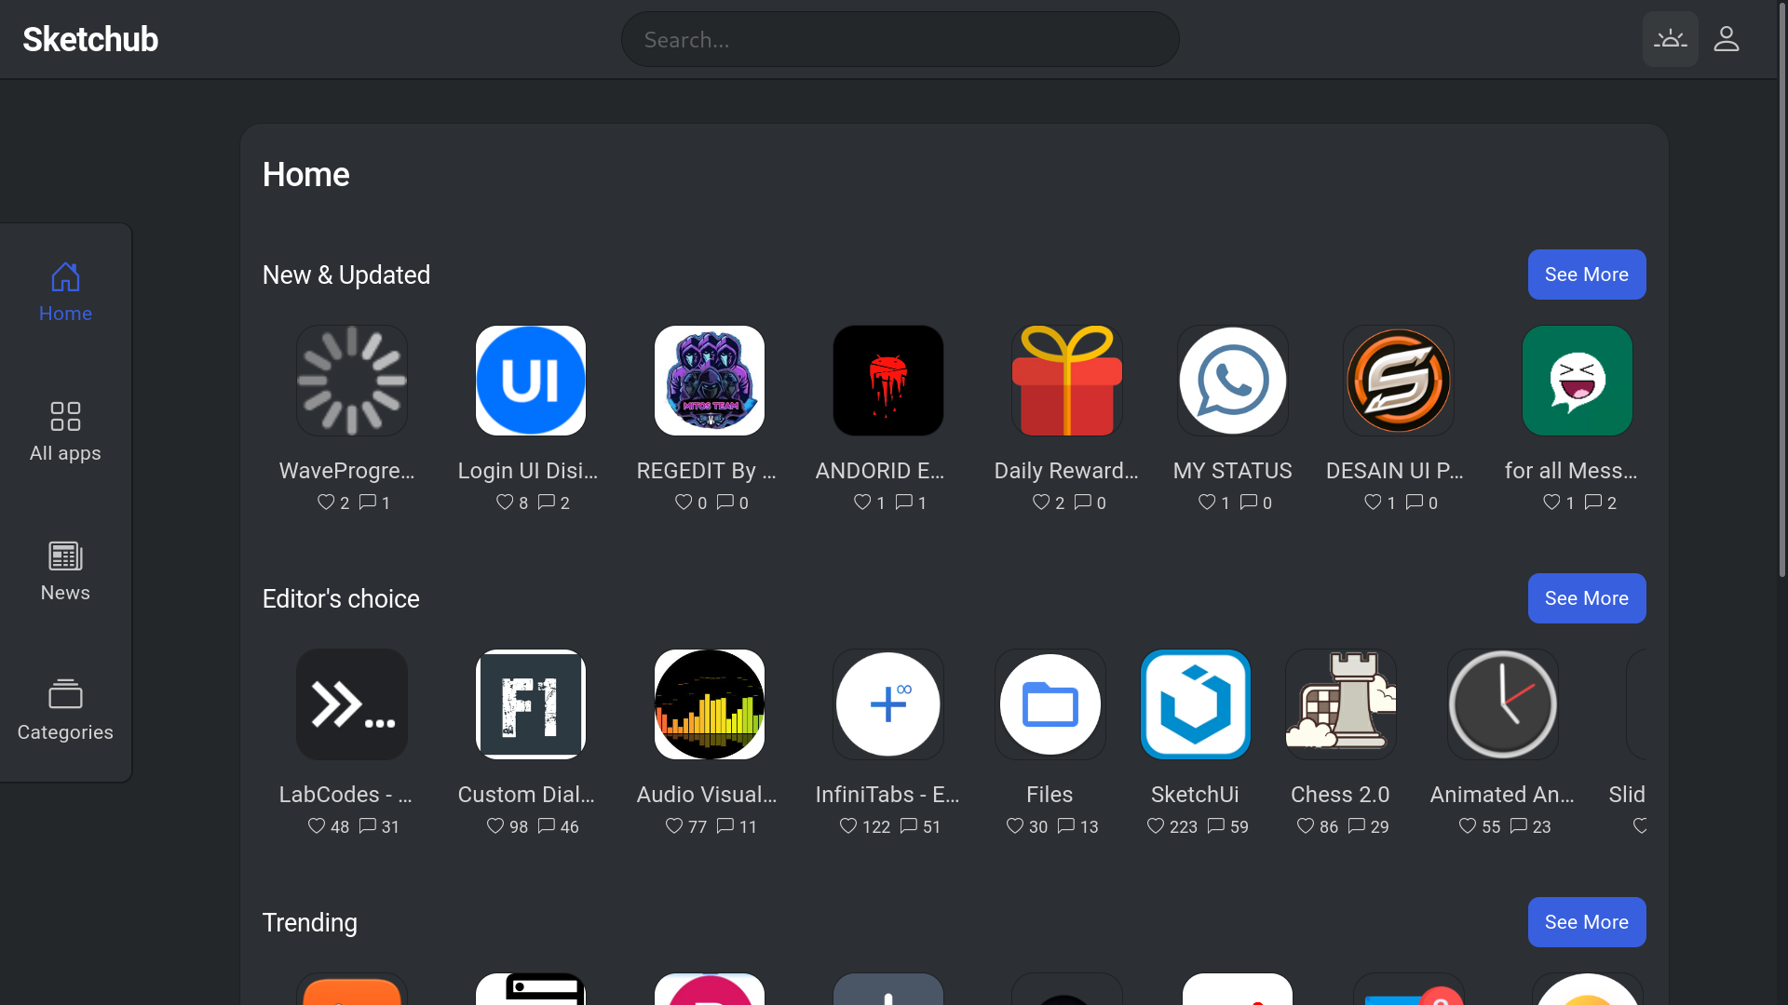This screenshot has height=1005, width=1788.
Task: Open the SketchUi blue cube icon
Action: 1196,704
